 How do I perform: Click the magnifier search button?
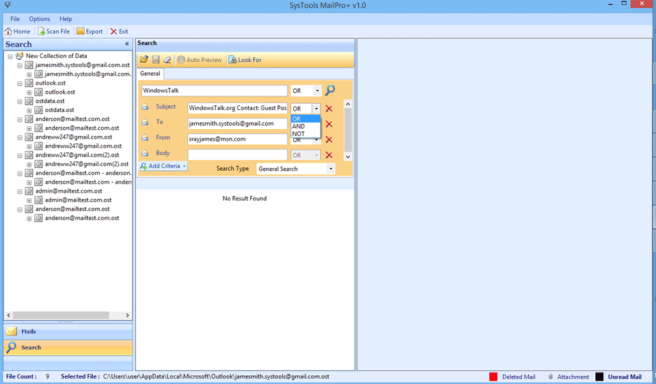330,90
